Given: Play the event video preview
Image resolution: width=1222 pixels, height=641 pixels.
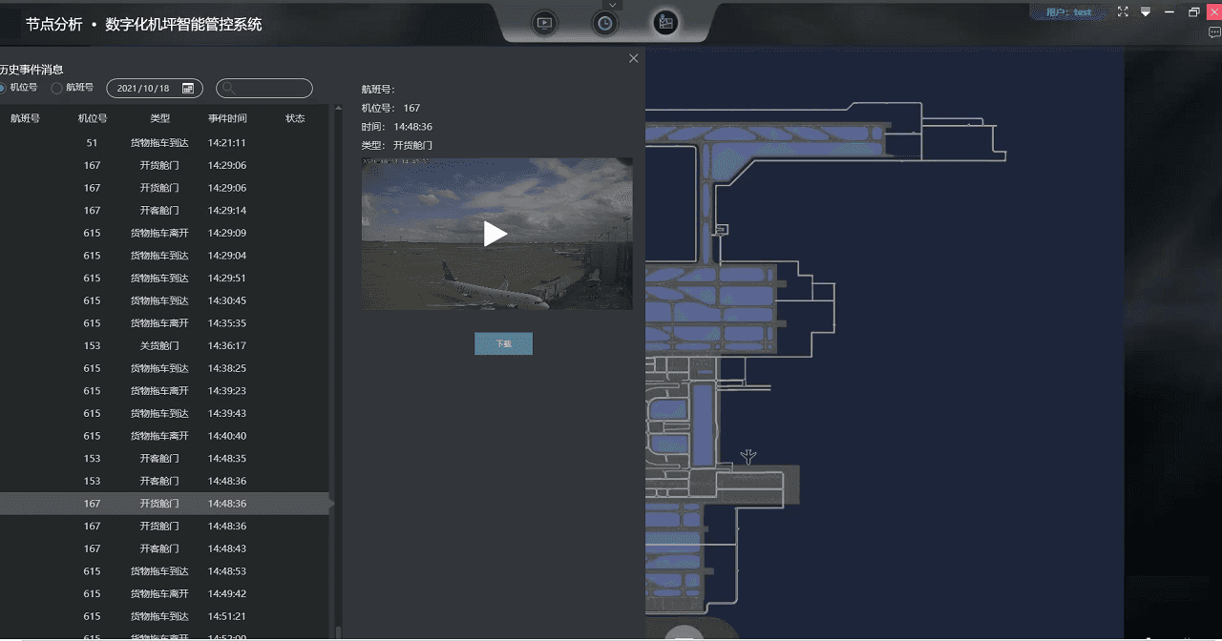Looking at the screenshot, I should pyautogui.click(x=495, y=234).
